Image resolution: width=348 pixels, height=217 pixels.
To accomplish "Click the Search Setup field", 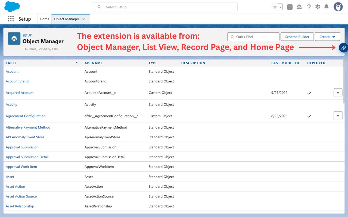I will [164, 7].
